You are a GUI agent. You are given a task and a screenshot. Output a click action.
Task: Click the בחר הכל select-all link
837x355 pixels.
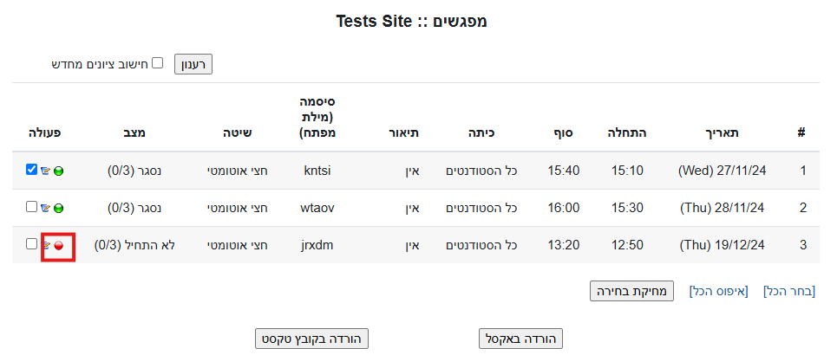click(788, 291)
